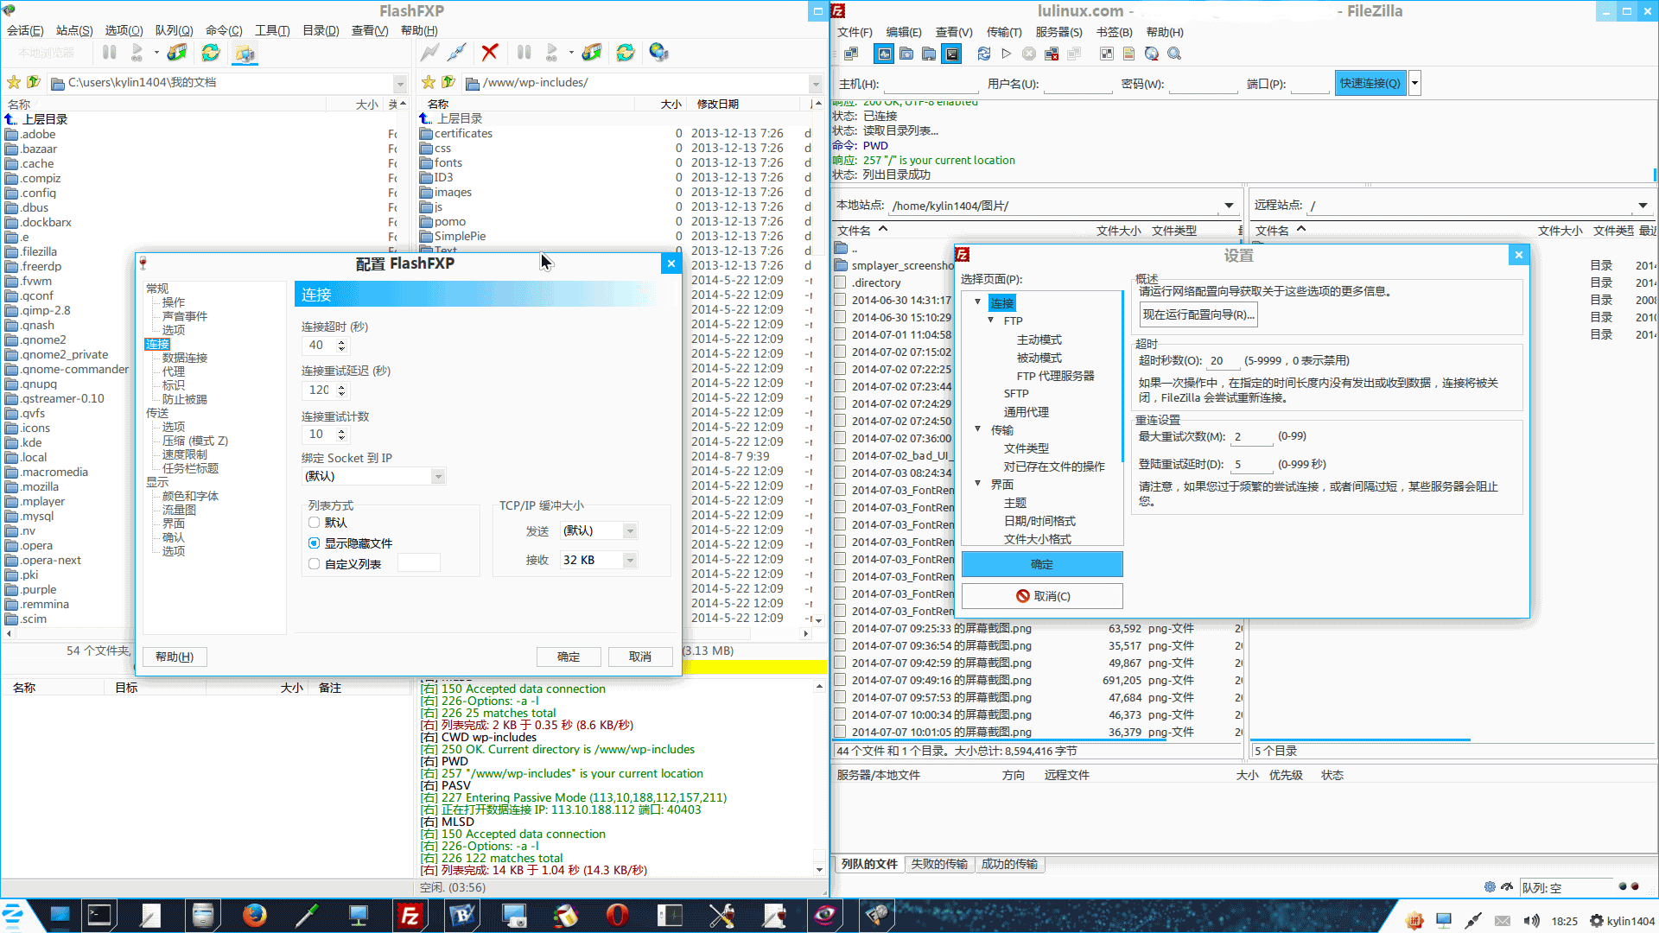Click volume icon in system tray
1659x933 pixels.
[x=1531, y=921]
